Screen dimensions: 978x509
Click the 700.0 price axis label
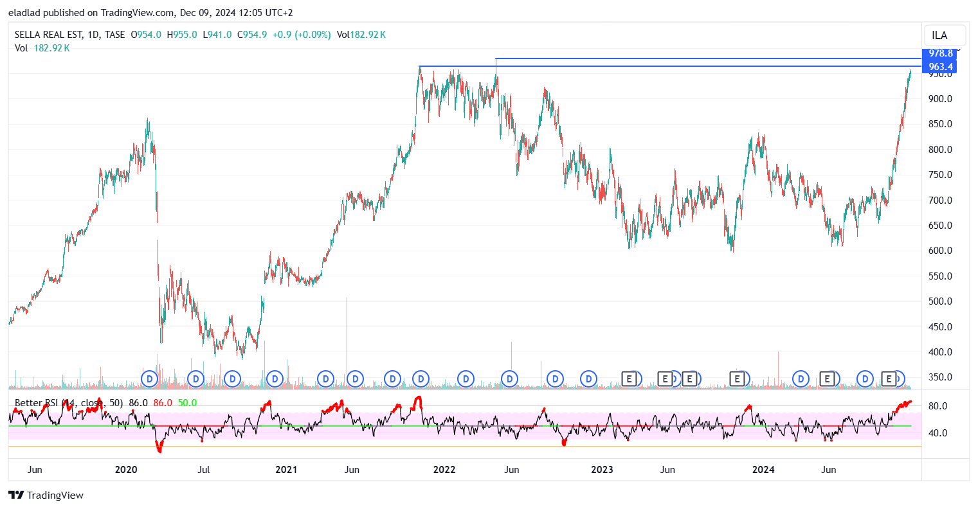[940, 201]
